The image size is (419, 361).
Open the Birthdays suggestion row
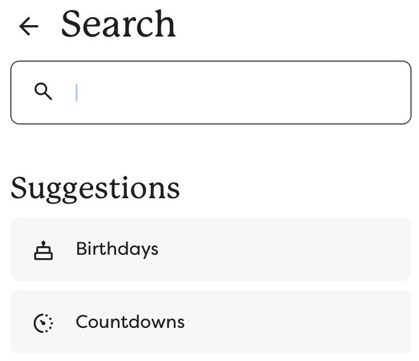pos(210,249)
